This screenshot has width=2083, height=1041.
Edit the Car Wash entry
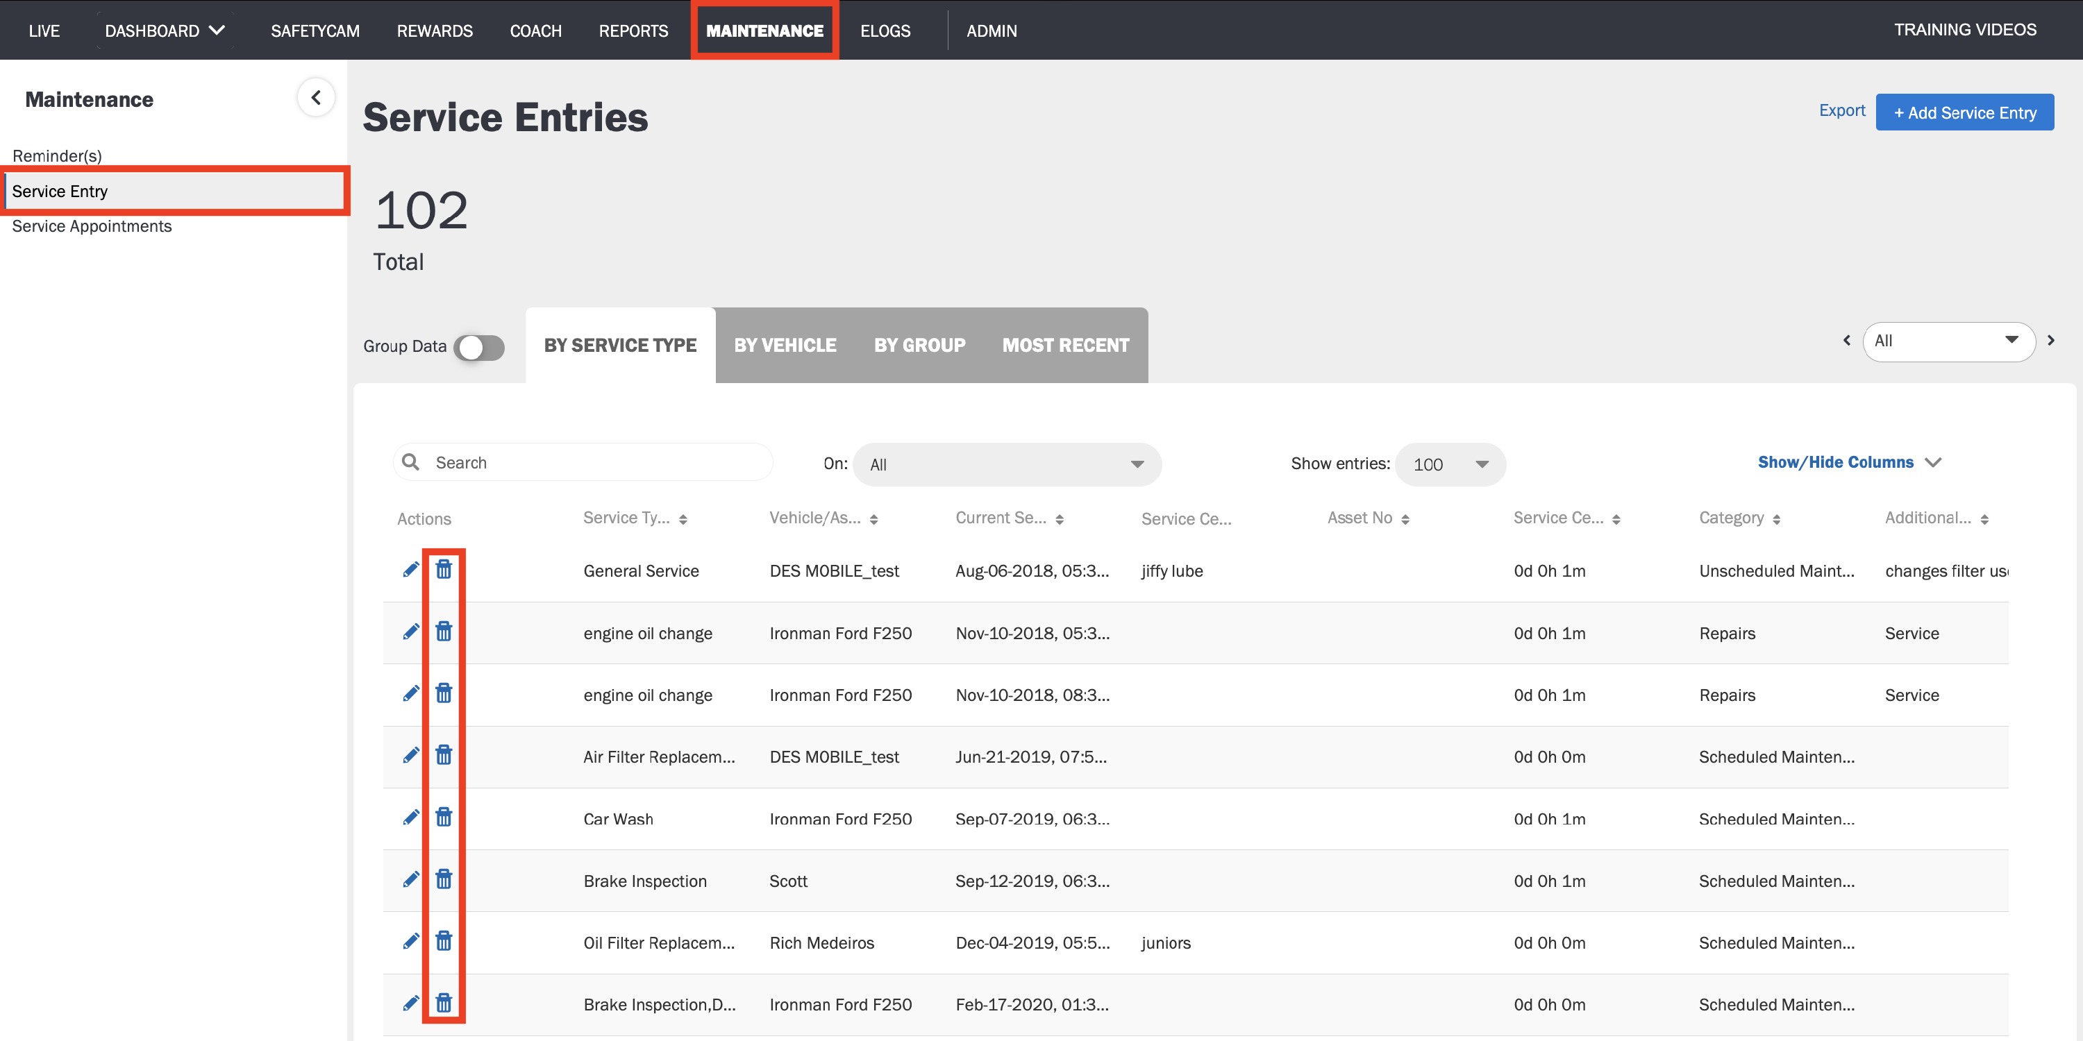coord(411,818)
